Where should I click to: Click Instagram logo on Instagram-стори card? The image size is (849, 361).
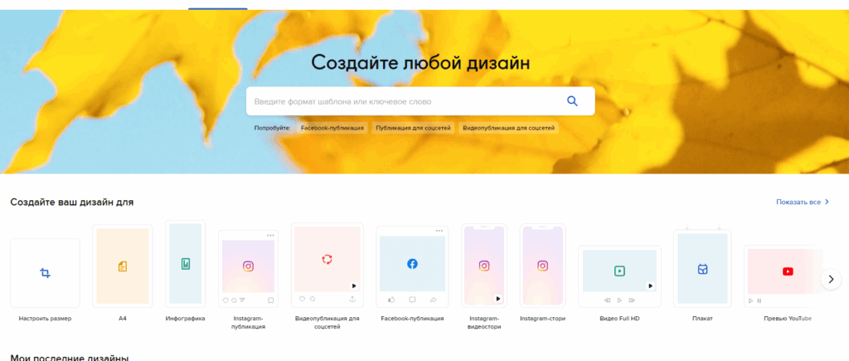click(x=542, y=266)
